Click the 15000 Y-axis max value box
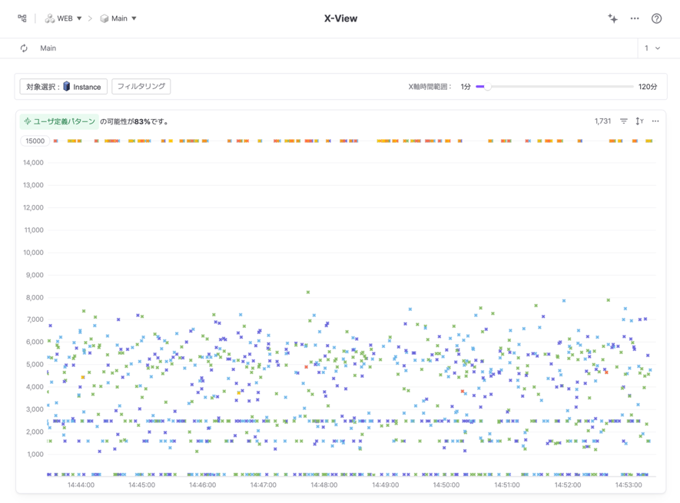680x503 pixels. coord(35,141)
